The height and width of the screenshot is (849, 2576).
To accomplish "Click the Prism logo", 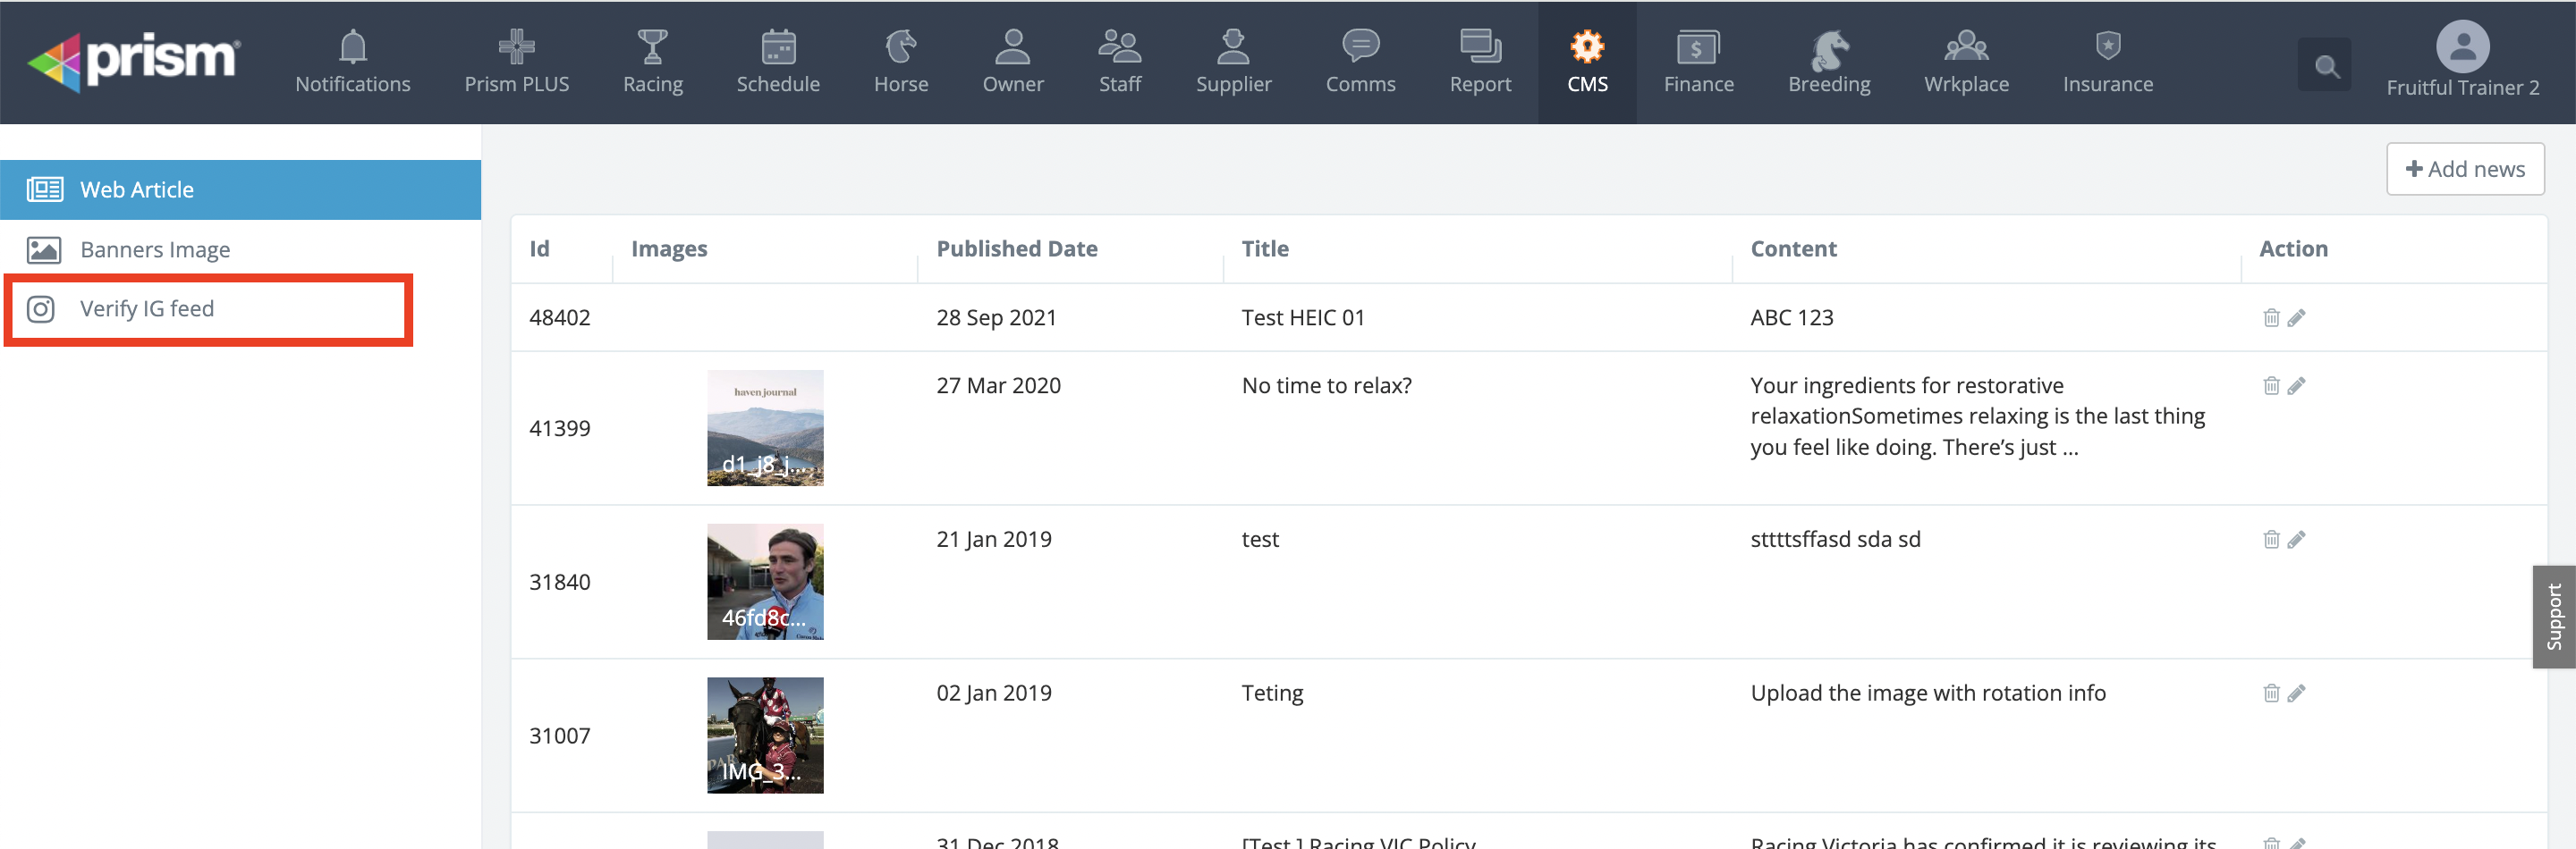I will [135, 61].
